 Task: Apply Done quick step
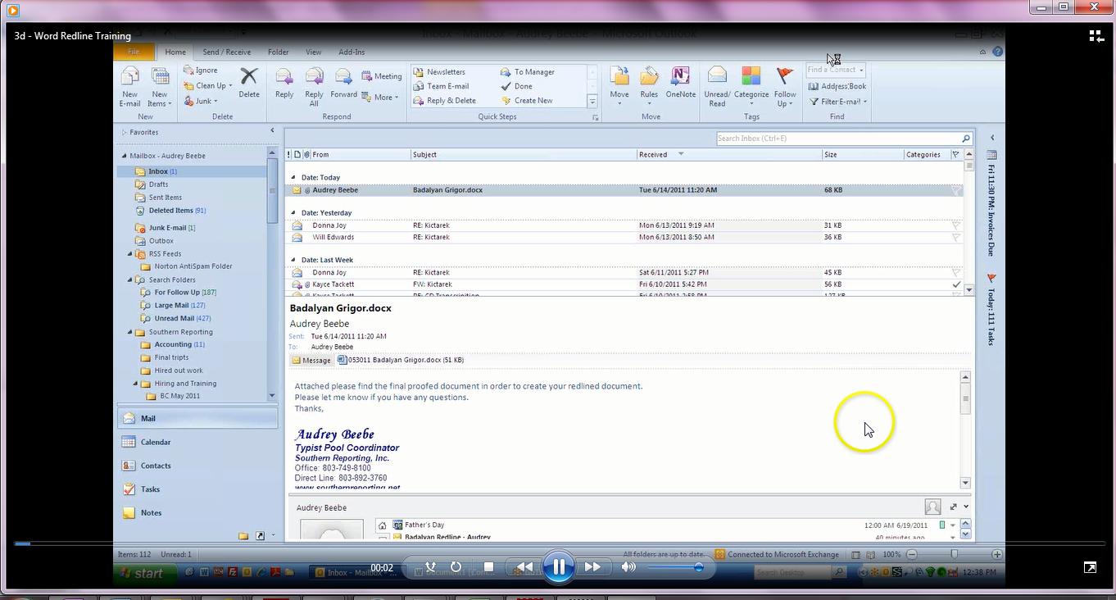pos(517,86)
